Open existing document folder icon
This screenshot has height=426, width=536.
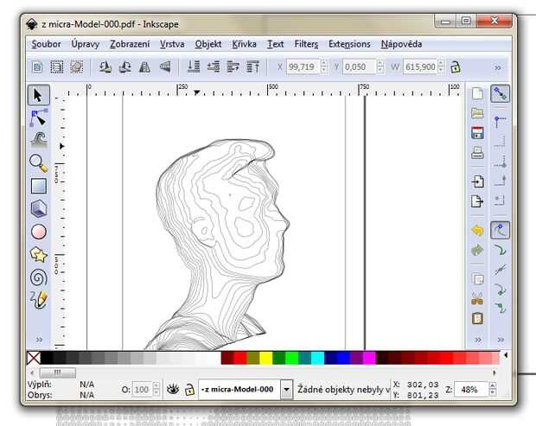click(477, 113)
